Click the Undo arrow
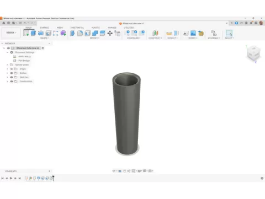This screenshot has height=199, width=265. tap(25, 23)
